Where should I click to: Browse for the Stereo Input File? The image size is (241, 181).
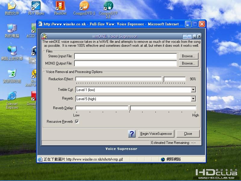(x=189, y=56)
